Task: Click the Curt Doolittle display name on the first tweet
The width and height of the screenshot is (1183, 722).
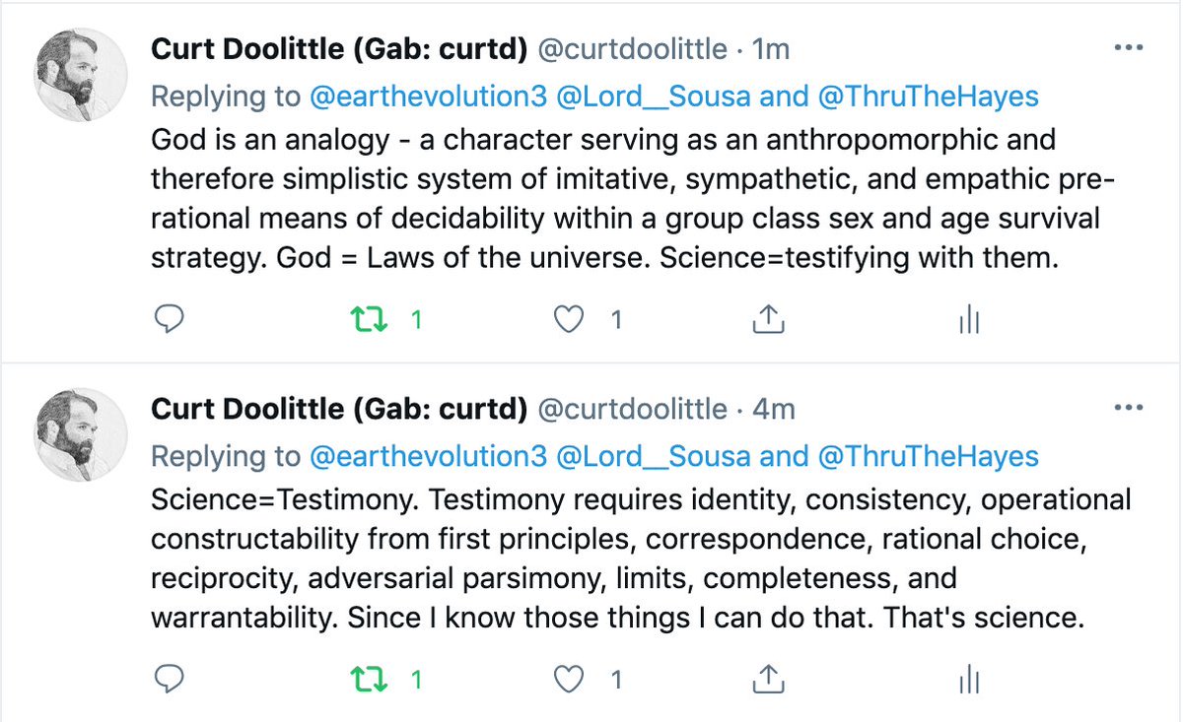Action: 338,49
